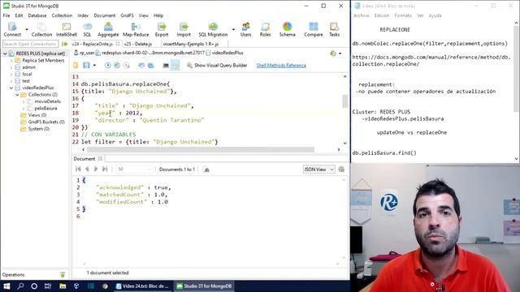Open the Document menu

tap(105, 15)
